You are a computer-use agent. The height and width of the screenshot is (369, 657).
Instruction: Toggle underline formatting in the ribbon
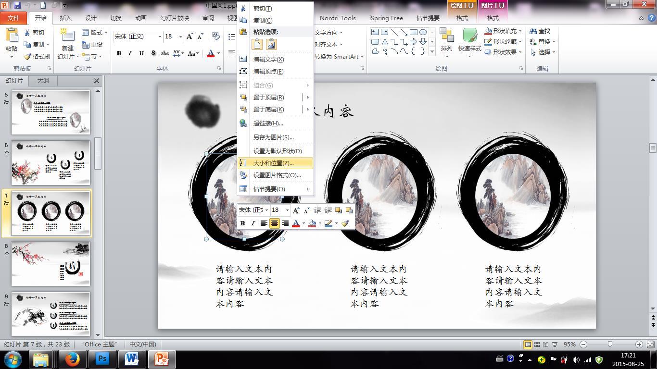click(x=141, y=53)
